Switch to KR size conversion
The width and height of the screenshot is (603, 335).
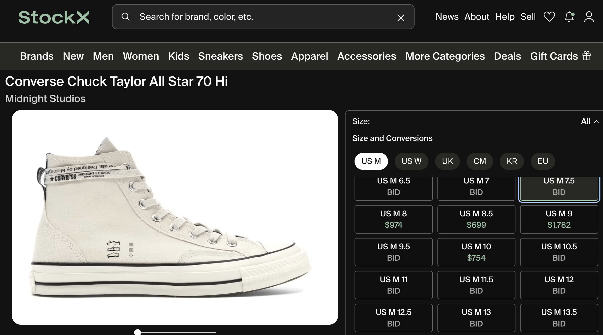512,161
